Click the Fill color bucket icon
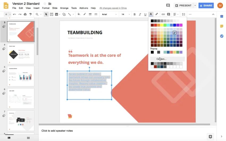226x141 pixels. [x=79, y=14]
